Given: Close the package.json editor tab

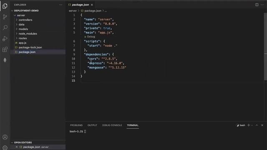Looking at the screenshot, I should point(92,5).
